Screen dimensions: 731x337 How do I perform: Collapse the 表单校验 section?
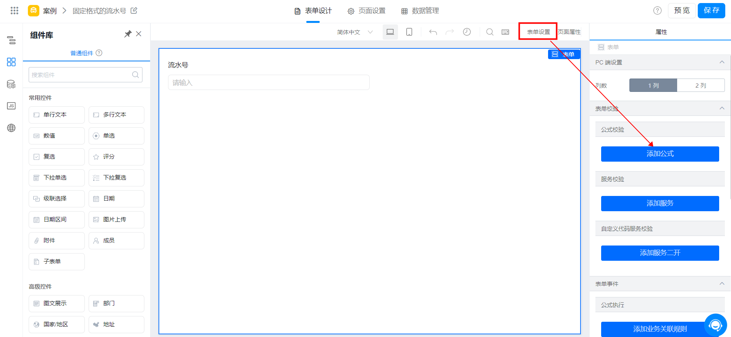tap(722, 108)
